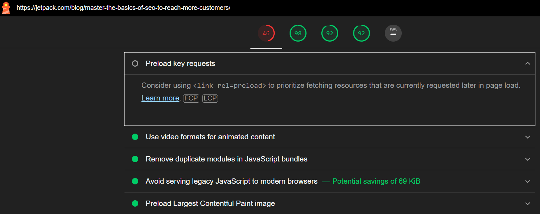Expand Remove duplicate modules in JavaScript bundles

(x=528, y=159)
